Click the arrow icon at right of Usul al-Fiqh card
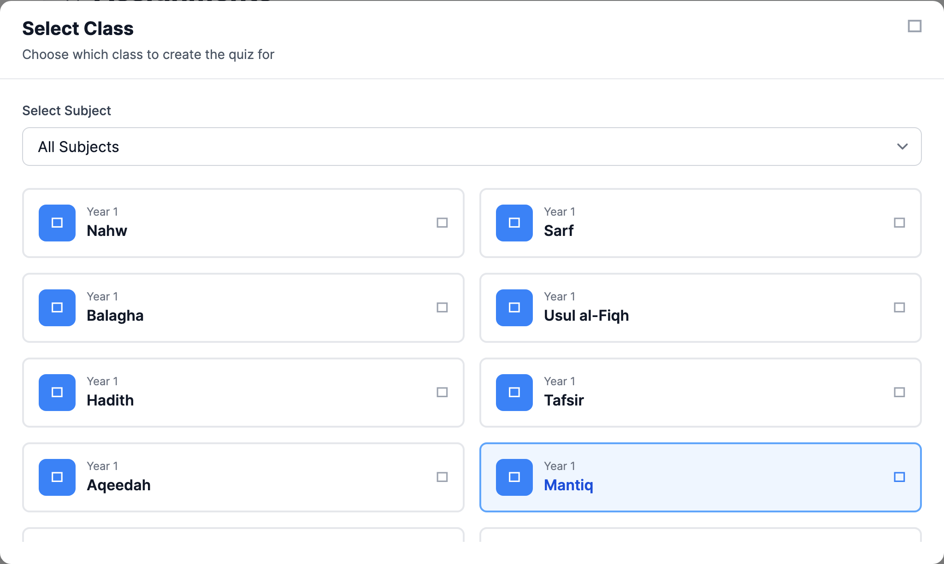Viewport: 944px width, 564px height. click(x=899, y=308)
